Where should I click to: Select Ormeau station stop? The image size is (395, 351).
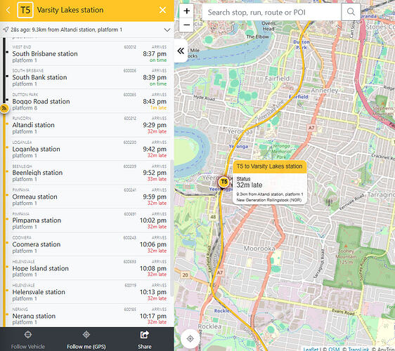tap(90, 197)
